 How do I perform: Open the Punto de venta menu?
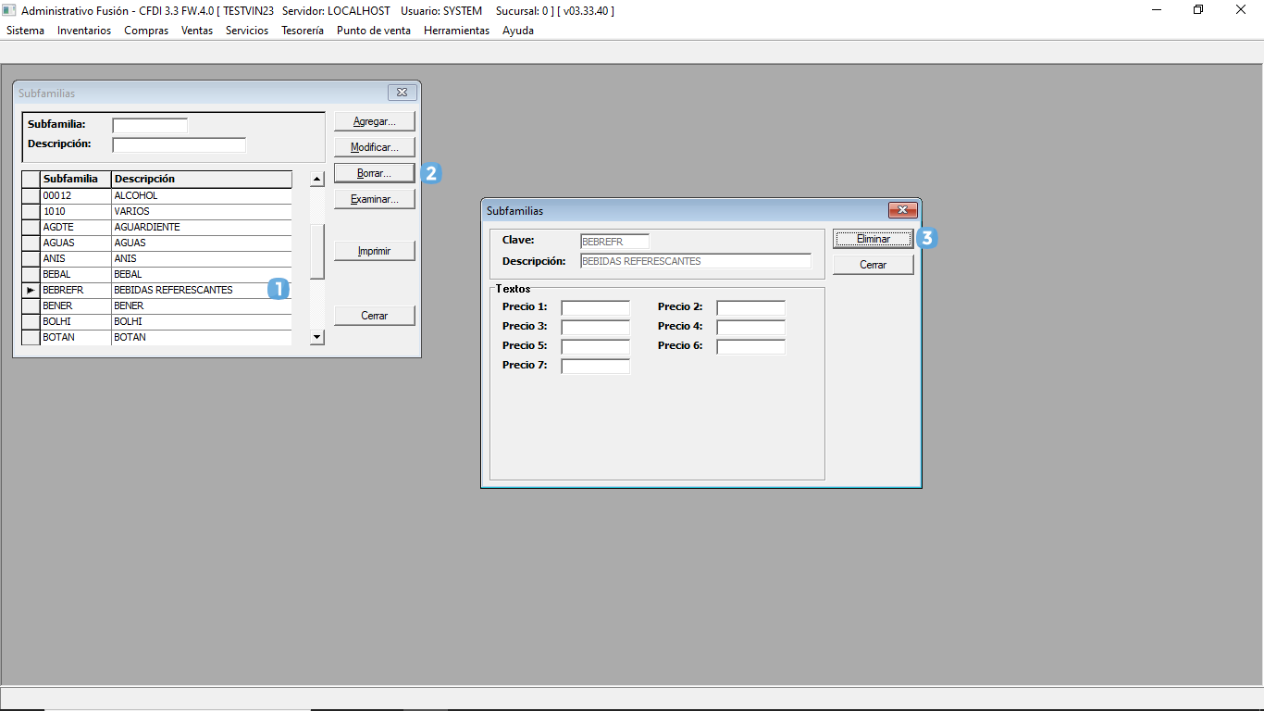point(374,31)
